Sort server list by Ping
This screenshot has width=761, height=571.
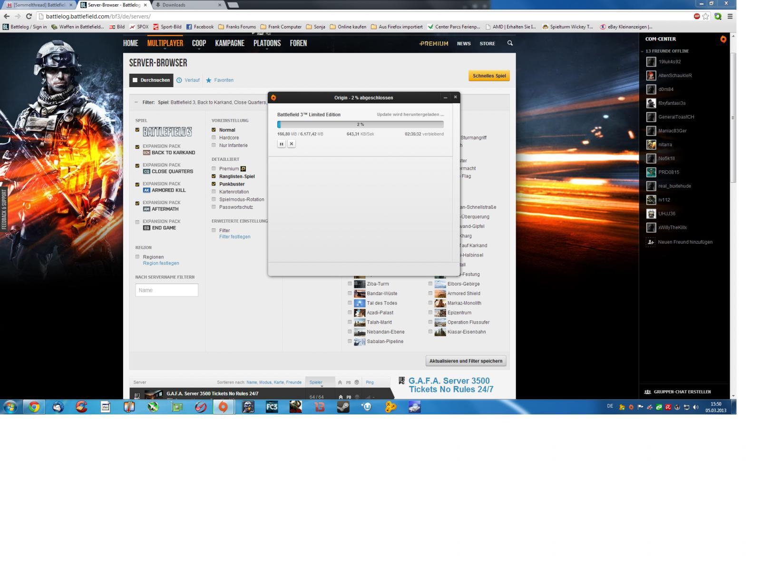(370, 383)
